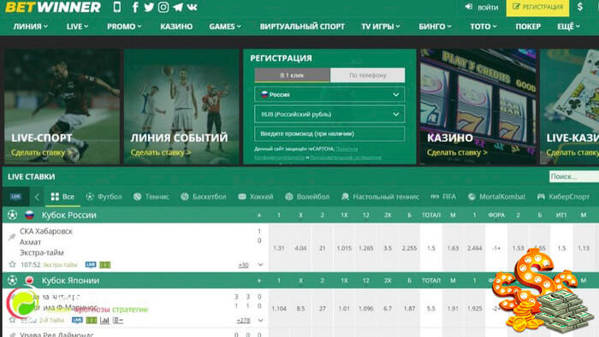The image size is (599, 337).
Task: Click the Japanese flag beside Кубок Японии
Action: click(x=29, y=281)
